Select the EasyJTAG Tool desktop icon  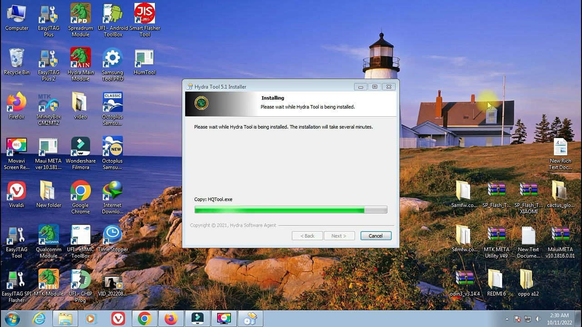pos(17,241)
